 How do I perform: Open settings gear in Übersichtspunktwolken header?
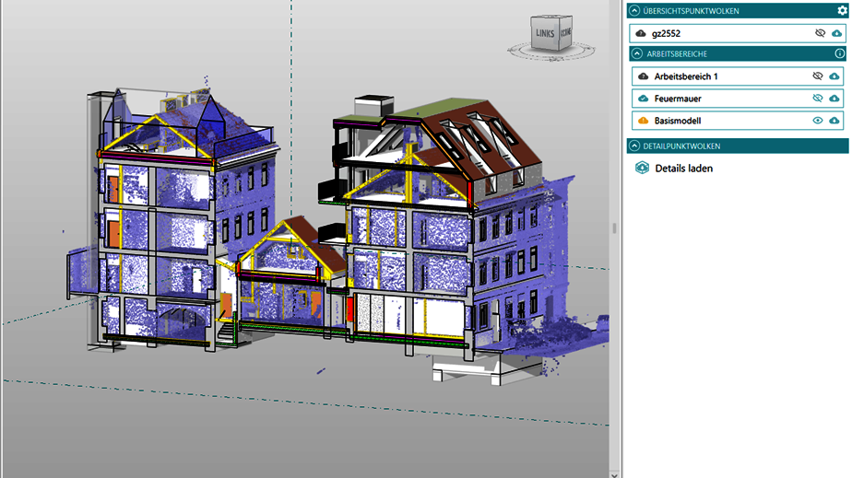coord(841,10)
